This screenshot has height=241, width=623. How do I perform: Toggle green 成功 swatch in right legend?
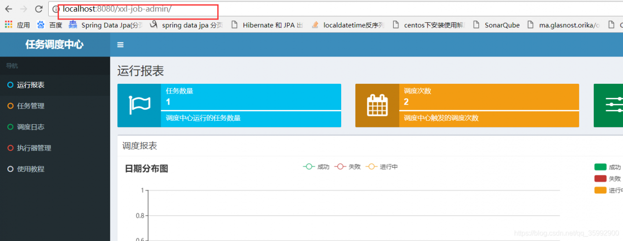click(x=600, y=167)
